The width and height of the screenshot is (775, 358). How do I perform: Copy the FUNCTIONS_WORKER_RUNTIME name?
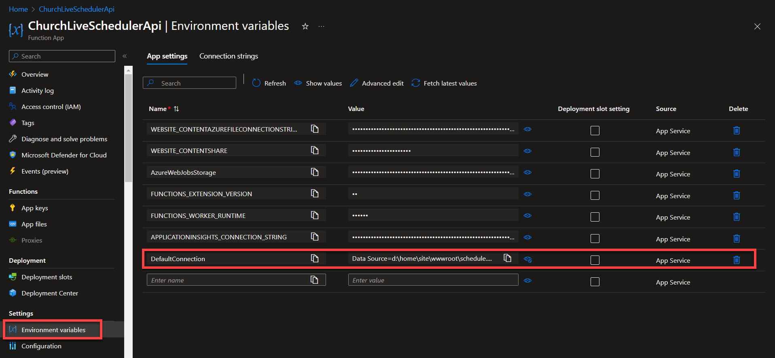point(315,215)
